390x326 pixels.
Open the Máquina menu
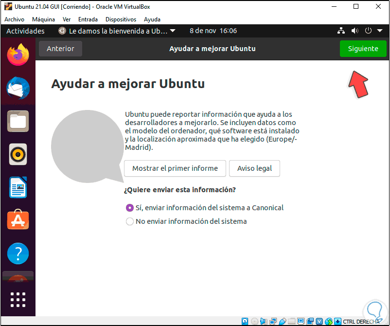(43, 19)
